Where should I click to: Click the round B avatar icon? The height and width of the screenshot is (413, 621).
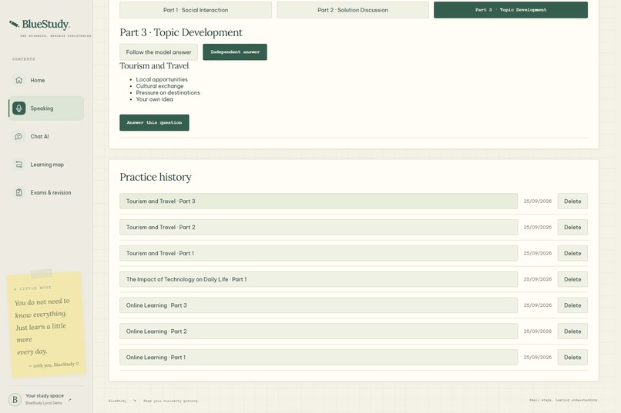pyautogui.click(x=15, y=400)
